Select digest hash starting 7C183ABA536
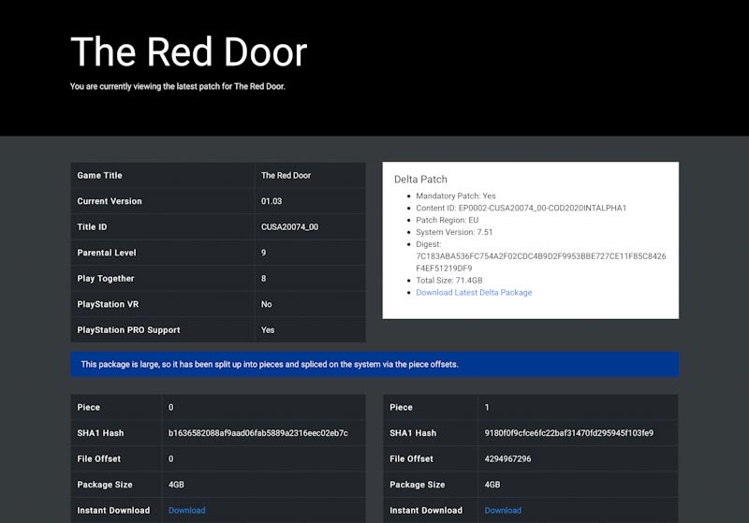 [541, 262]
